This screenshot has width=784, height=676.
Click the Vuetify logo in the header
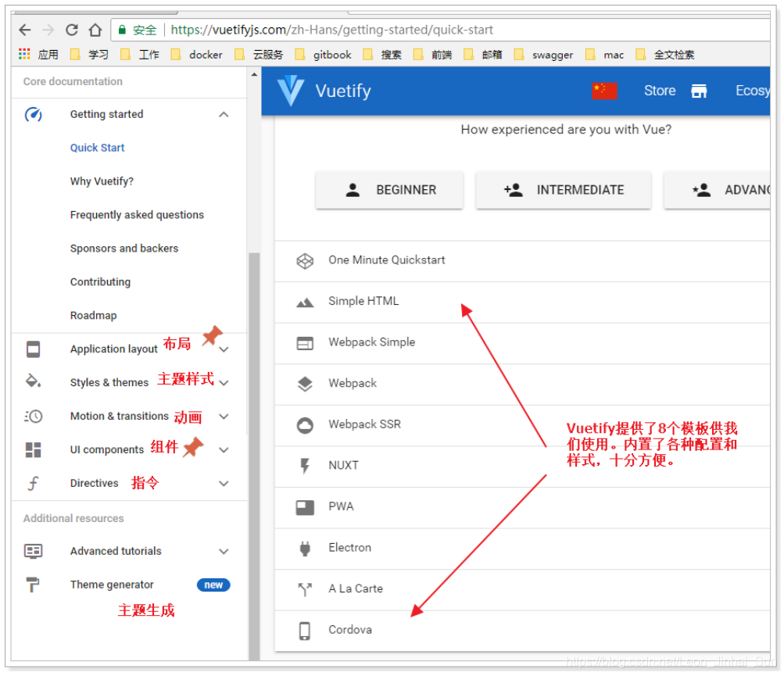291,90
